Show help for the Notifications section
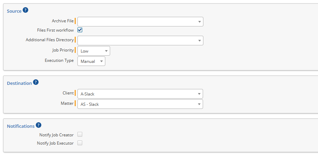The height and width of the screenshot is (158, 318). [39, 125]
